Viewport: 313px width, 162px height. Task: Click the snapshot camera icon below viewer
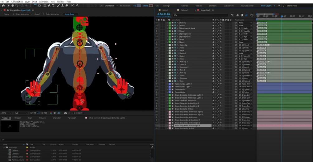point(65,113)
